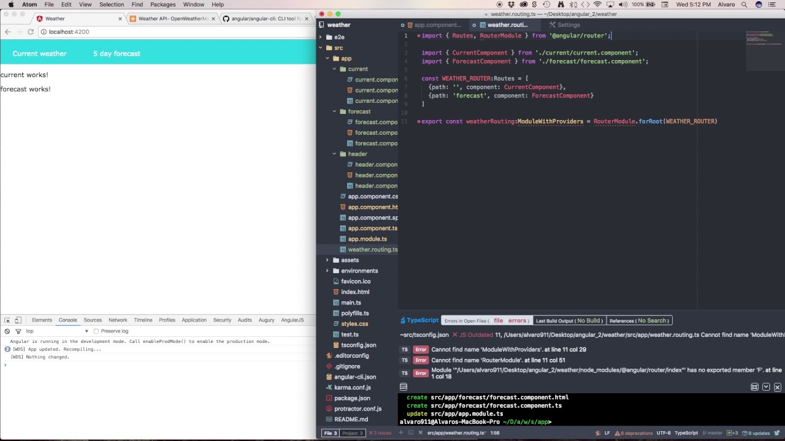
Task: Collapse the app folder in the tree
Action: click(x=327, y=58)
